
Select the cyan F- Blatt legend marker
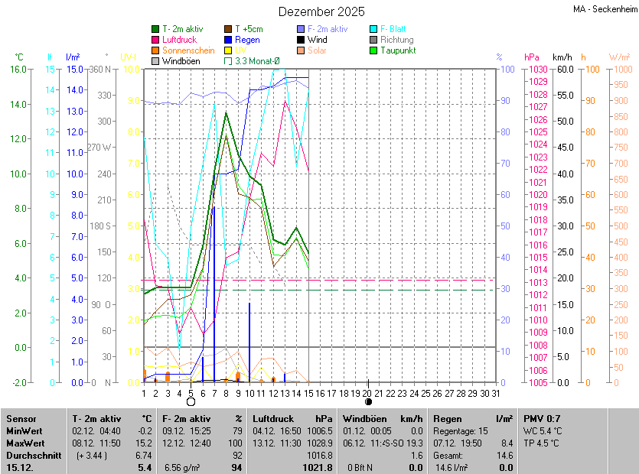(x=374, y=29)
